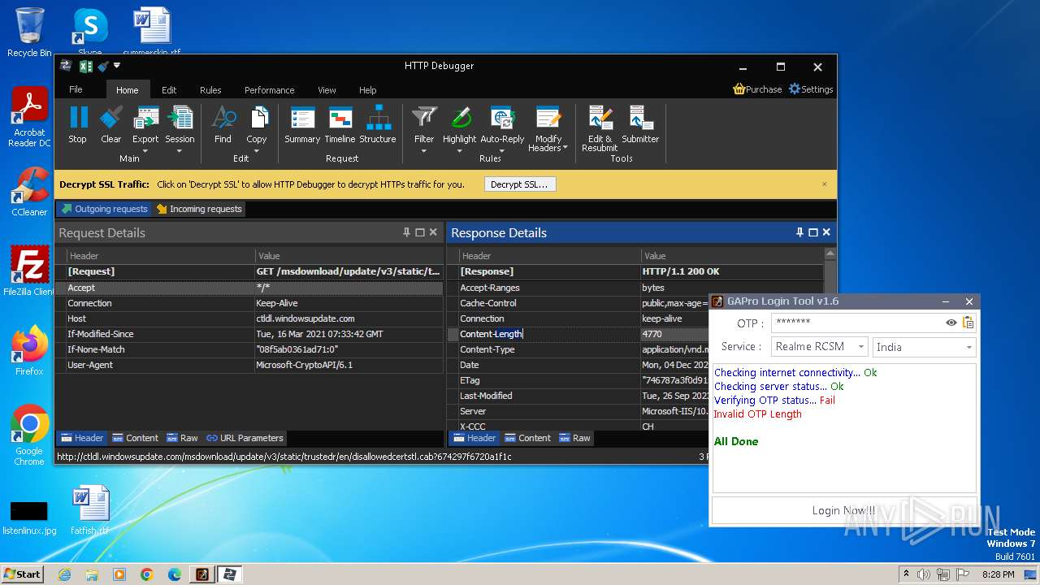Show the Timeline request view
Image resolution: width=1040 pixels, height=585 pixels.
(x=340, y=125)
